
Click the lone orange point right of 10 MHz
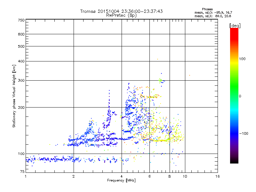click(189, 75)
